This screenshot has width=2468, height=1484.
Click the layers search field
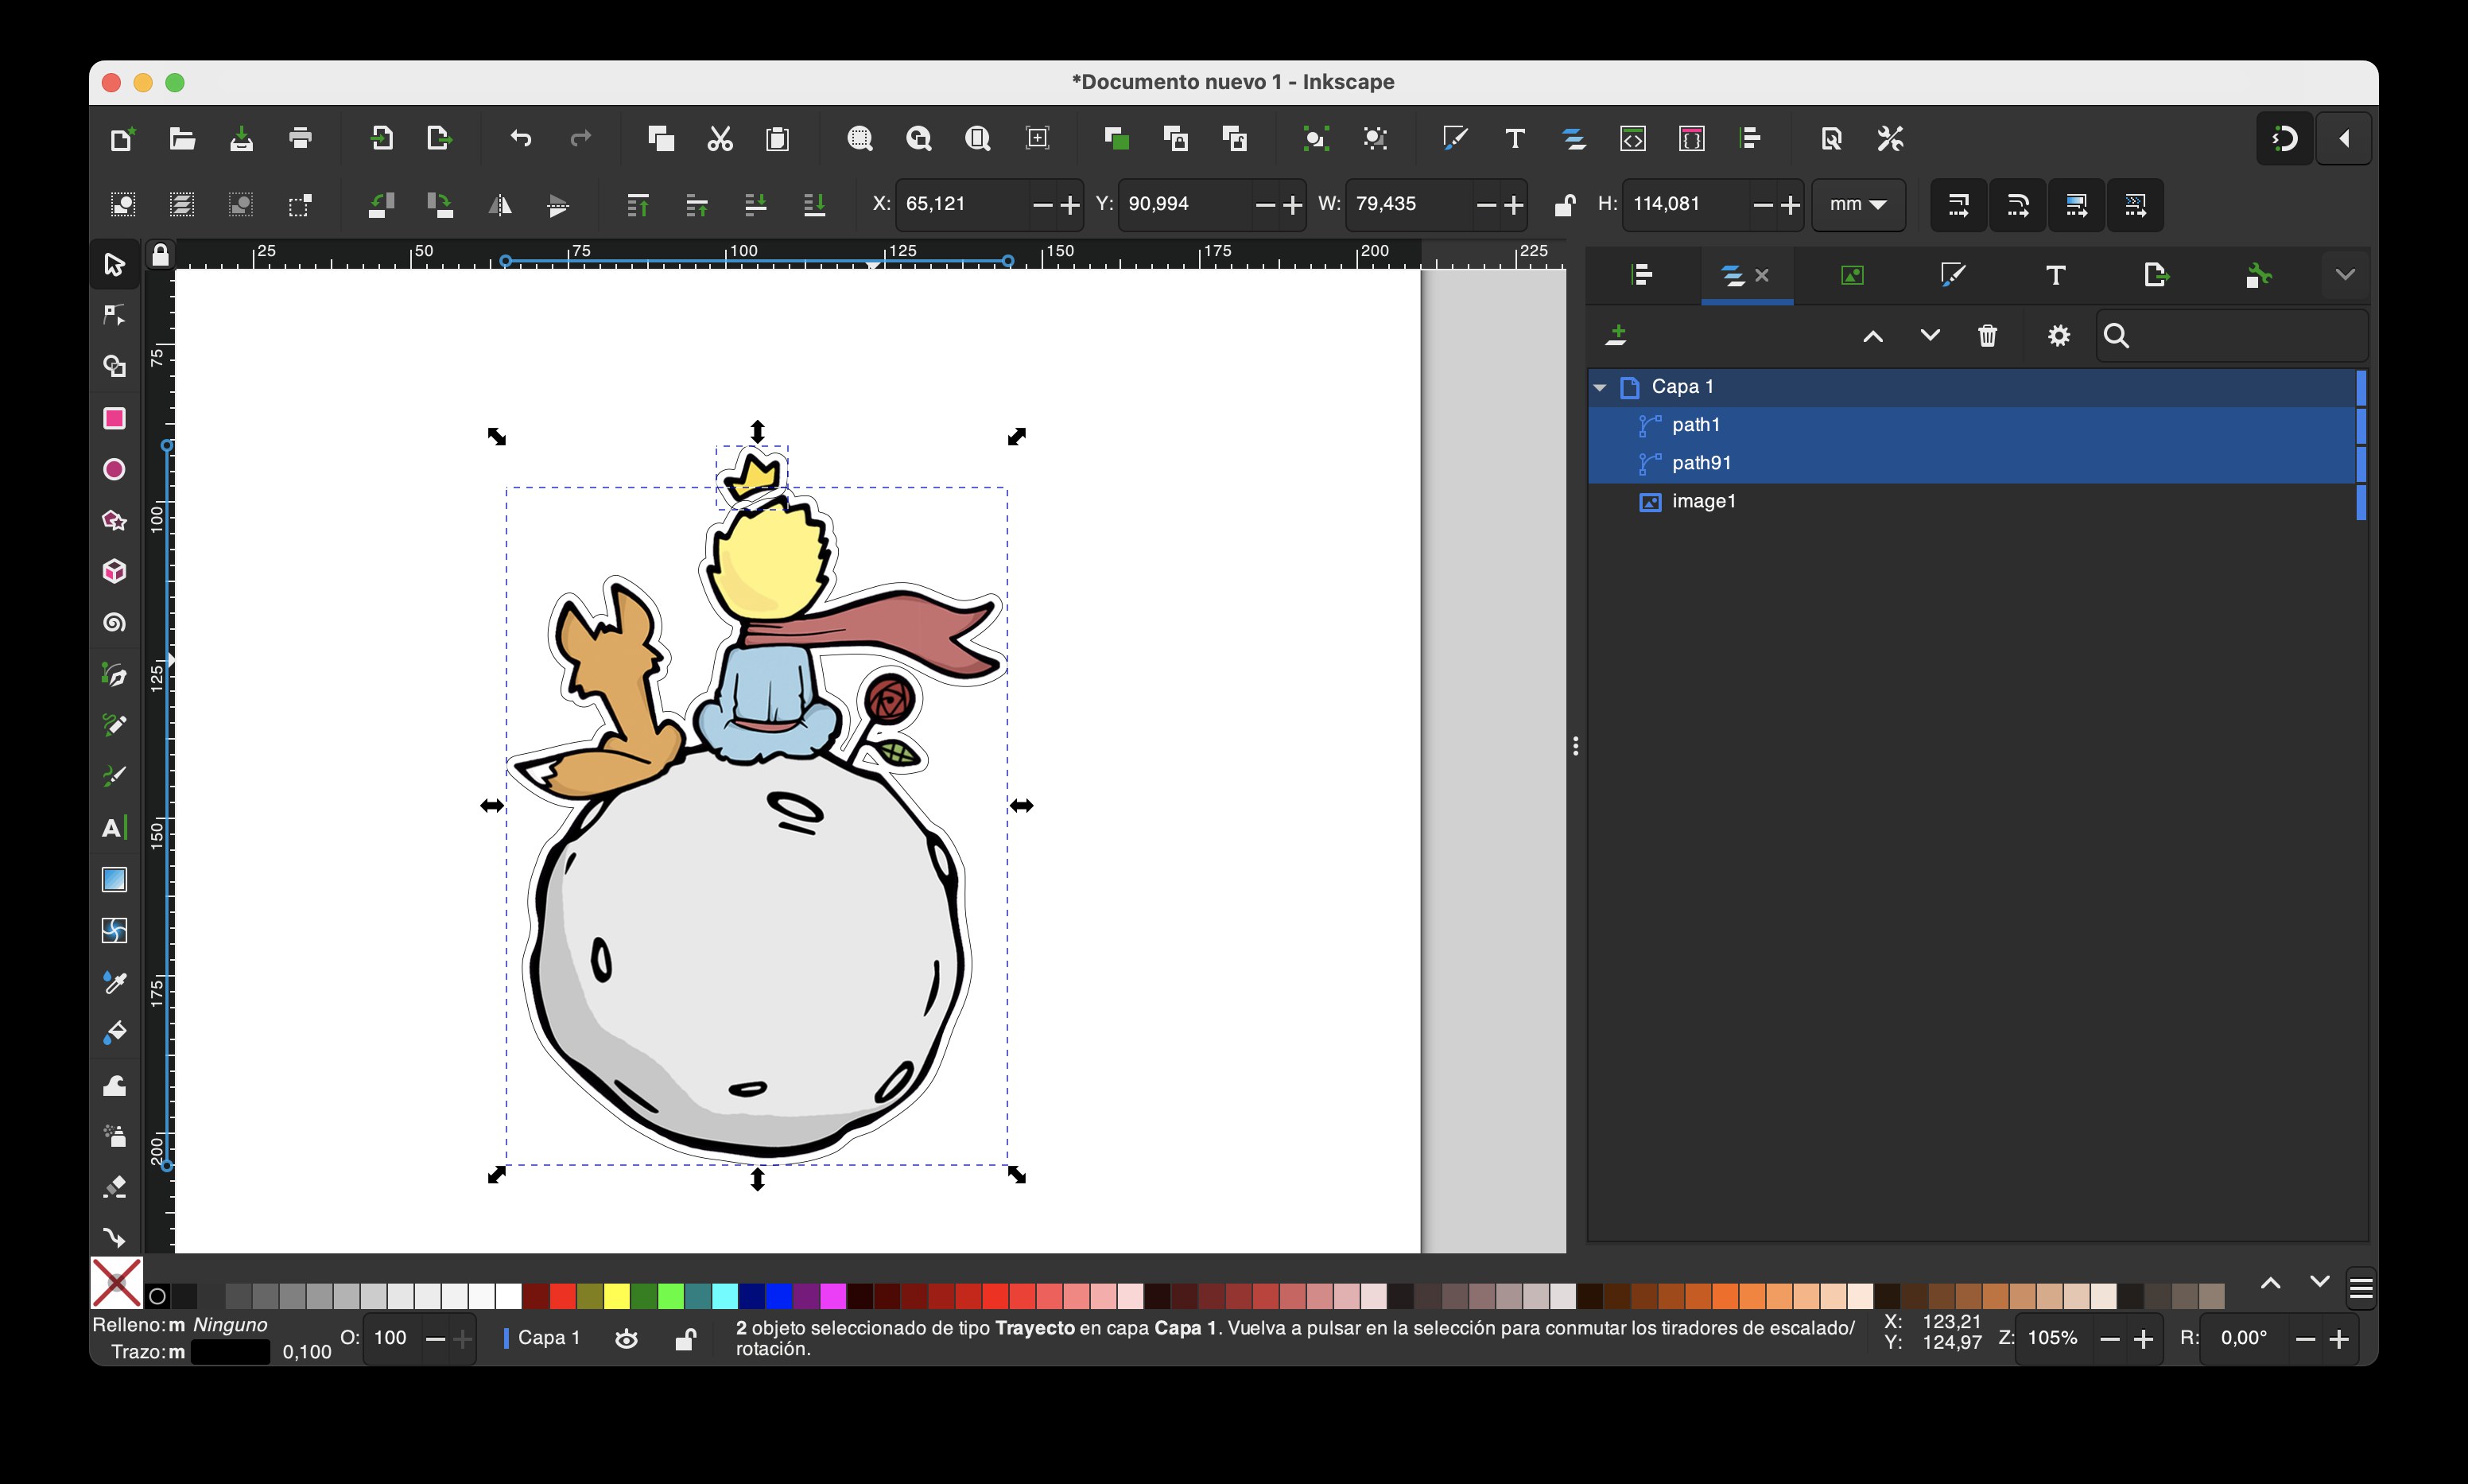coord(2231,336)
